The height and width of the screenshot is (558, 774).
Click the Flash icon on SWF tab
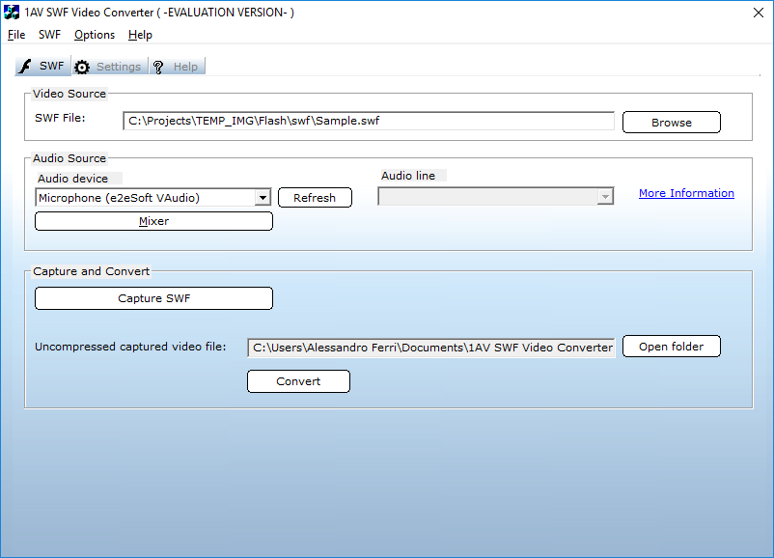tap(25, 67)
